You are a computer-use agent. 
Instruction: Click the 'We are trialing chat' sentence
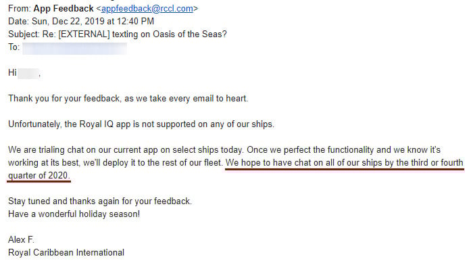(126, 149)
